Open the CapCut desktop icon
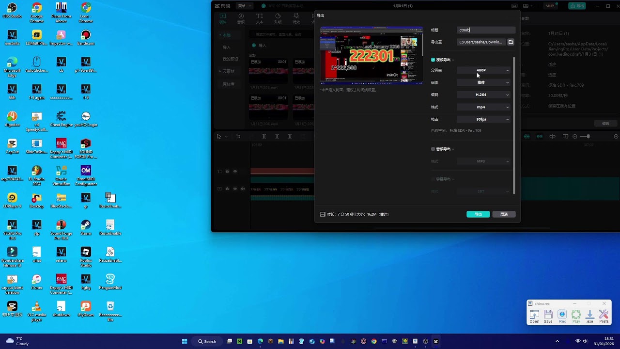 12,146
